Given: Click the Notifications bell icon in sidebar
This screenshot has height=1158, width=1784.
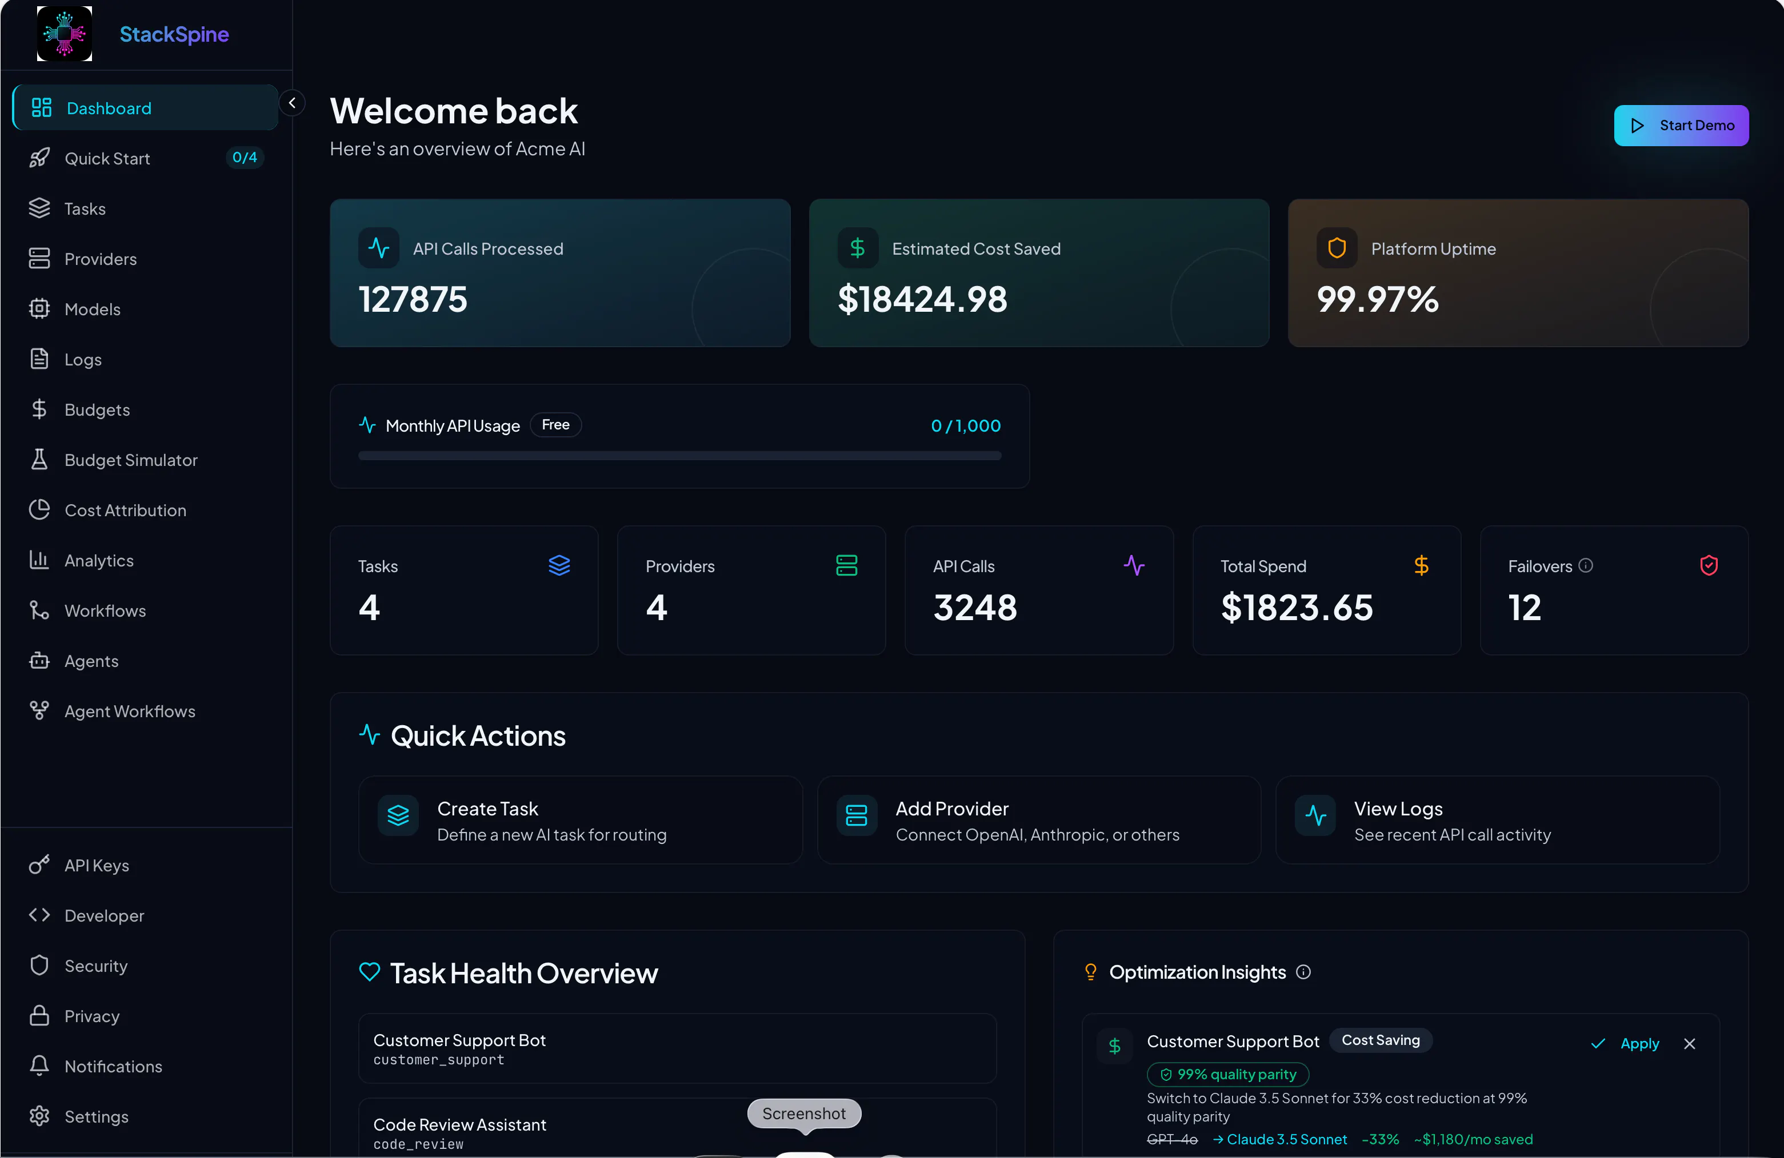Looking at the screenshot, I should coord(39,1065).
